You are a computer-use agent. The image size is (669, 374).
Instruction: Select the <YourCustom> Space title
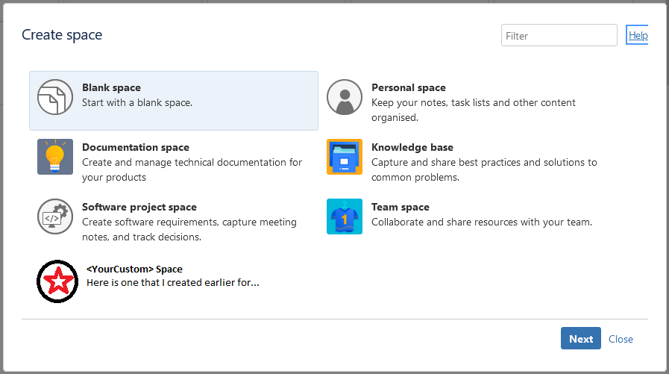point(134,269)
